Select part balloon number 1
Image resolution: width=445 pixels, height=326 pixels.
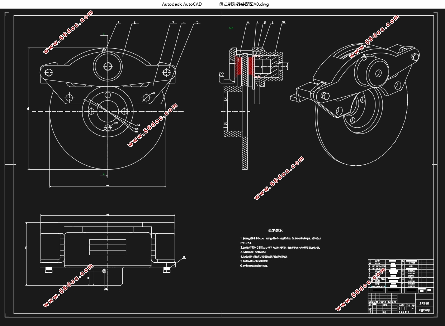tap(119, 22)
